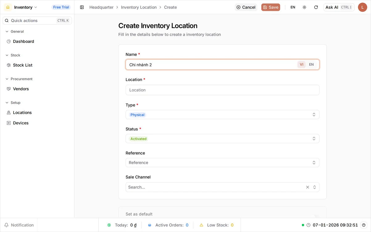Open the Inventory app switcher dropdown

[x=26, y=7]
